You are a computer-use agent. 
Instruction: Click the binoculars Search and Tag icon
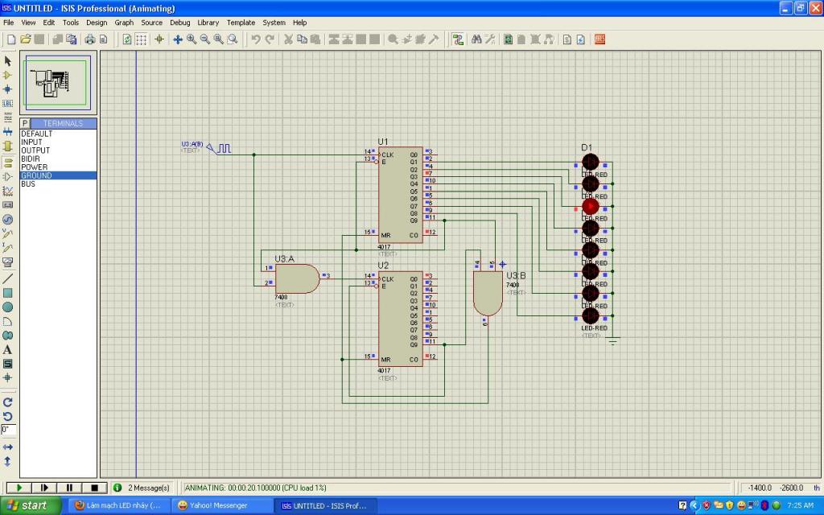tap(476, 39)
